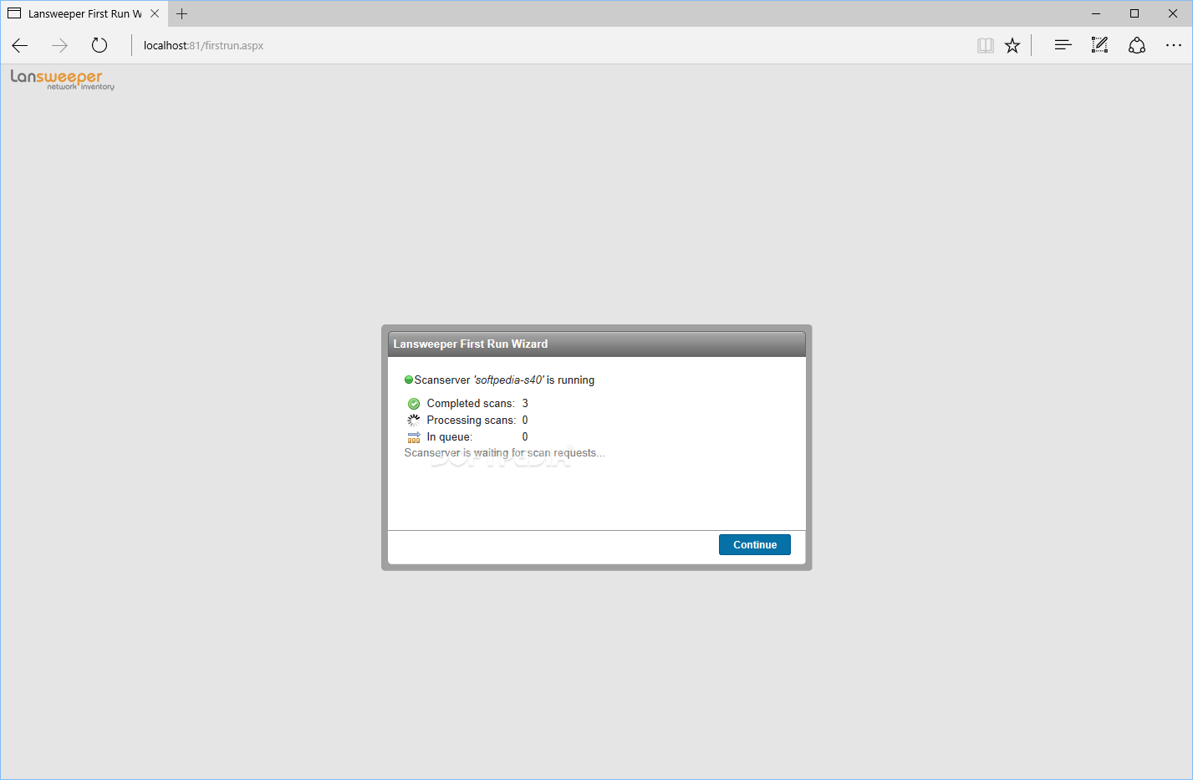Click scanserver name 'softpedia-s40'
The image size is (1193, 780).
[508, 380]
